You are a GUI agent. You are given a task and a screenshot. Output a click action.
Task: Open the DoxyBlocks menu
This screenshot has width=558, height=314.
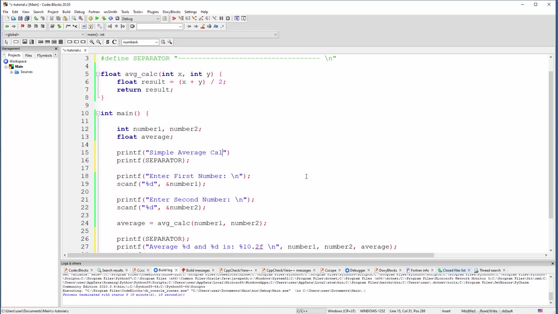171,12
